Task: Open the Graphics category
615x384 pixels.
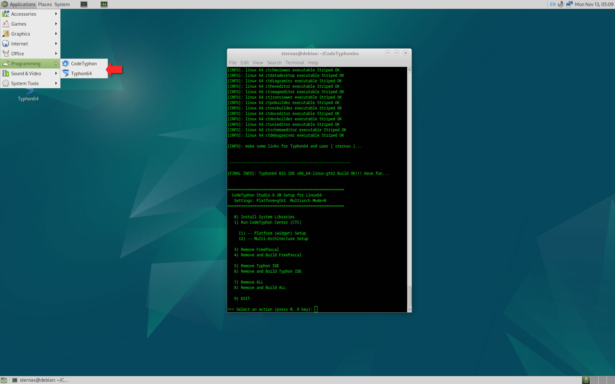Action: coord(30,34)
